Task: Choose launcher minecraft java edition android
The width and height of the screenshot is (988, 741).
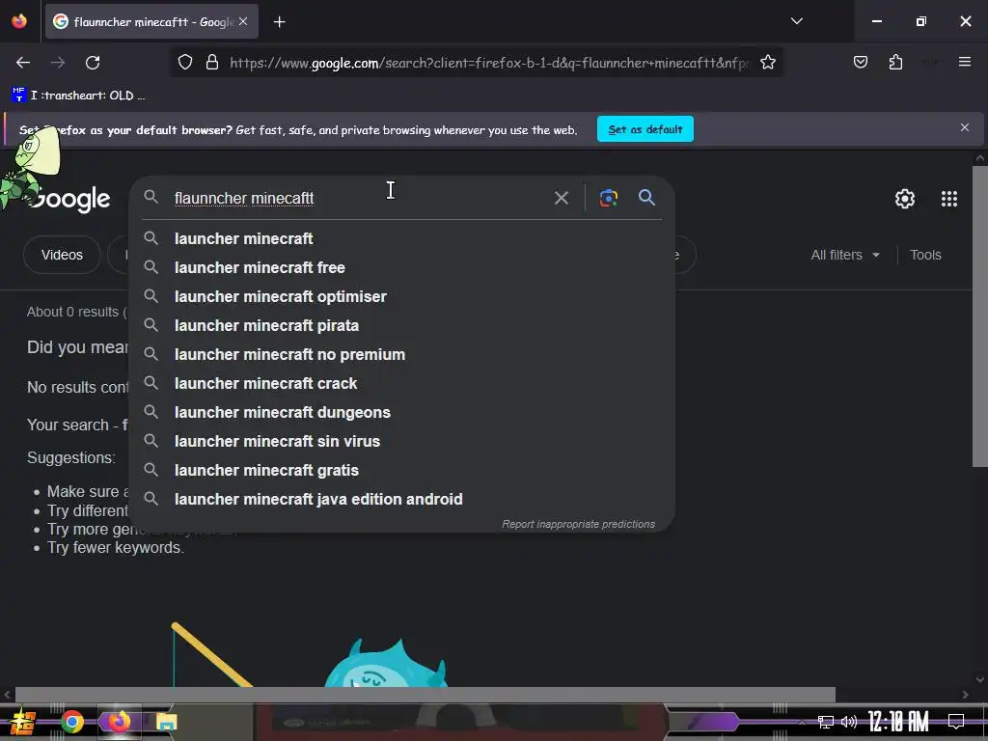Action: (402, 500)
